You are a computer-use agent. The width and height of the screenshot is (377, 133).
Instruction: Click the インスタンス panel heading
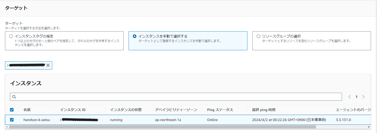coord(26,83)
